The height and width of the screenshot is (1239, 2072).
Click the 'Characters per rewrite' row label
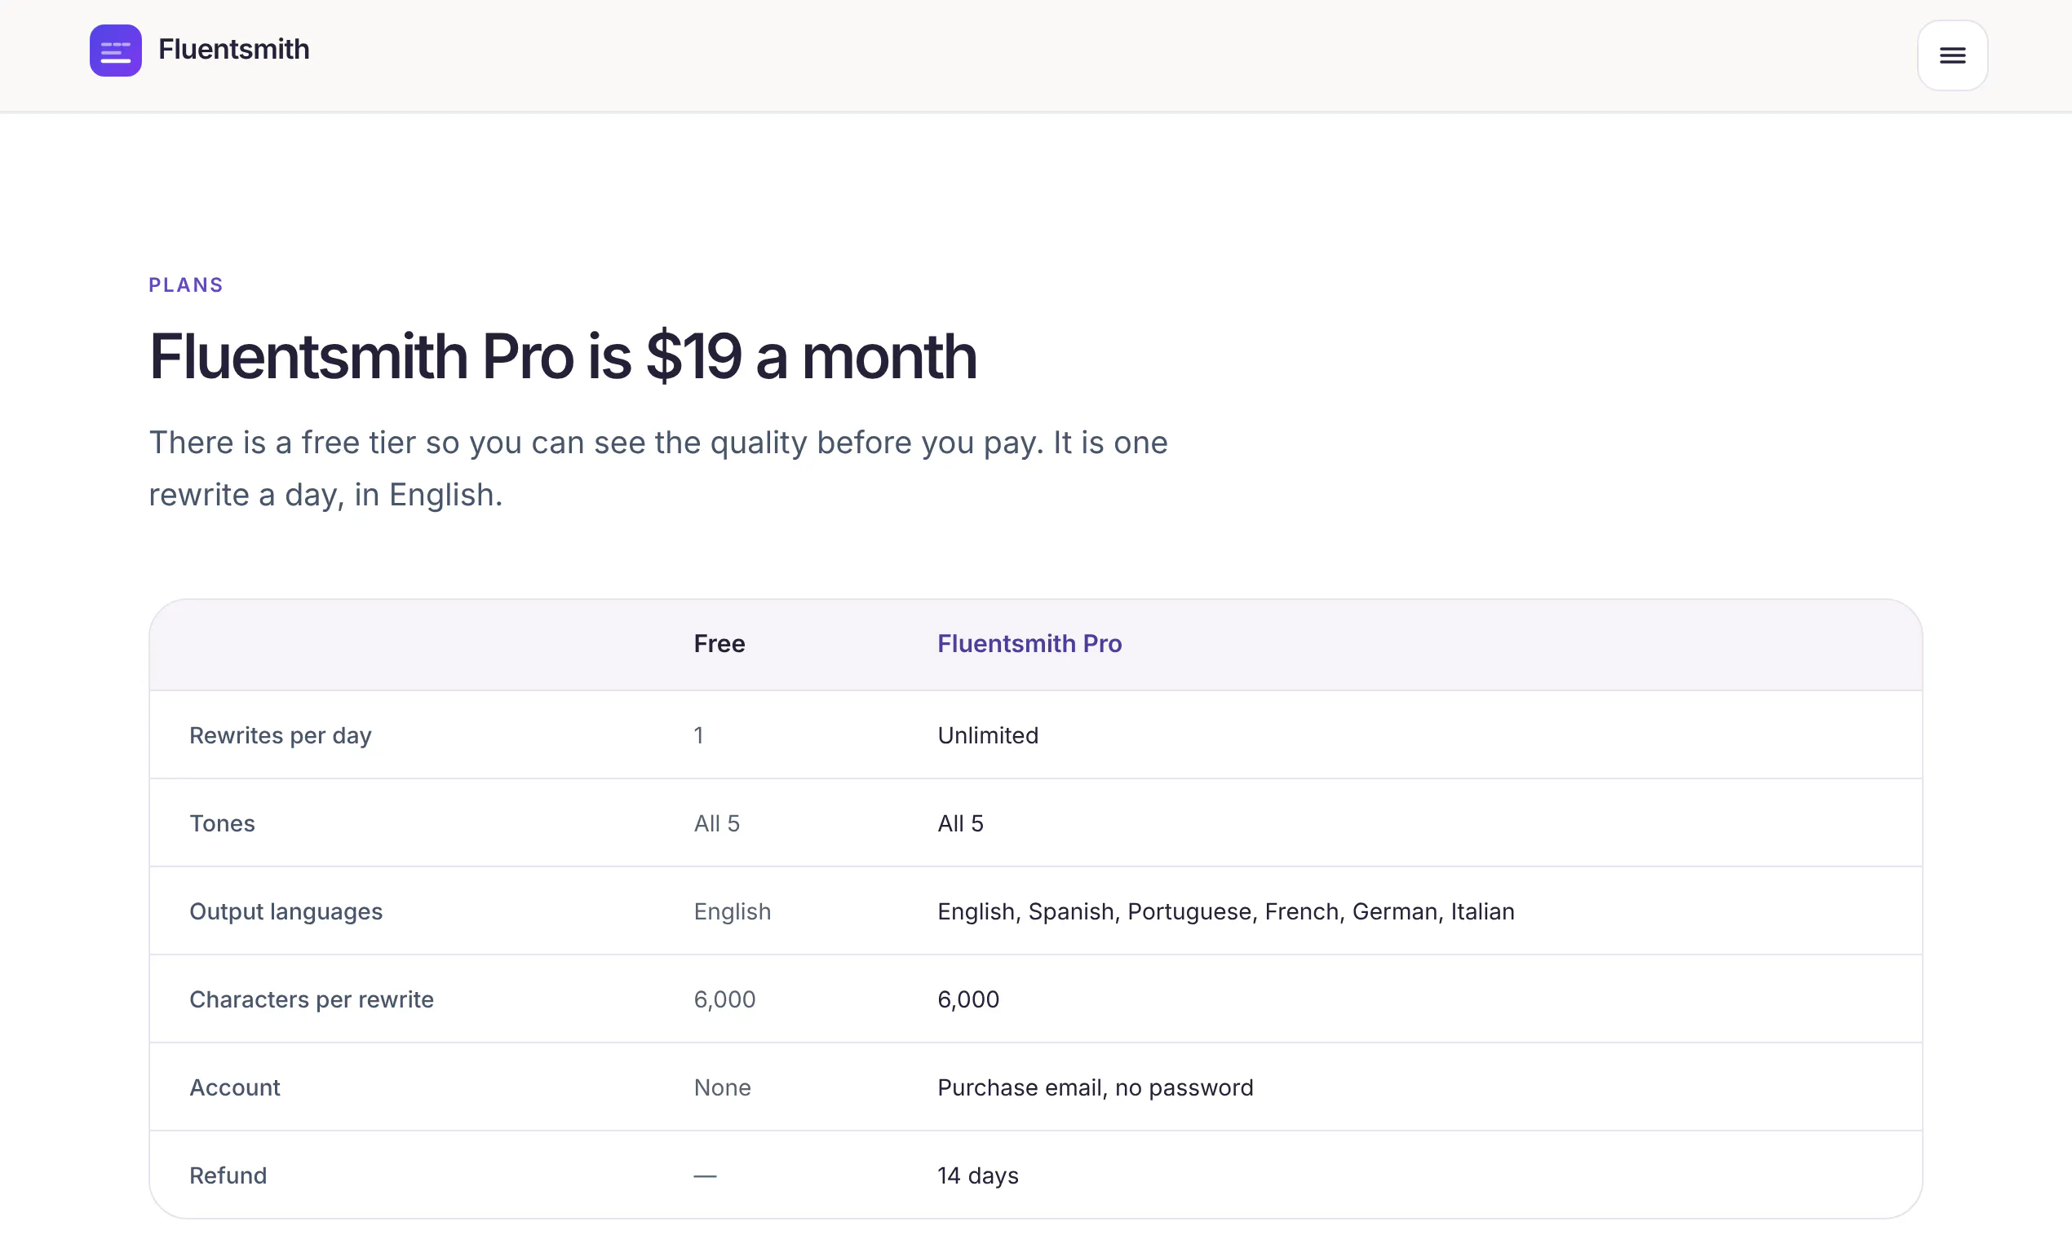(x=311, y=999)
